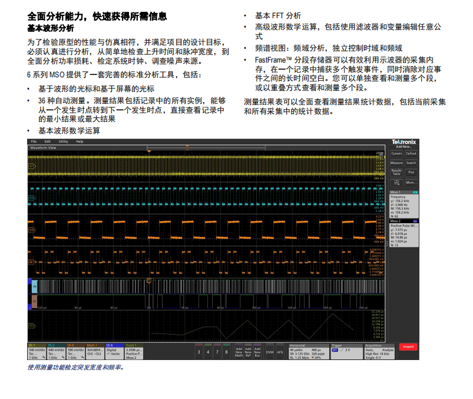This screenshot has height=399, width=473.
Task: Click the orange trigger position marker at top
Action: coord(149,151)
